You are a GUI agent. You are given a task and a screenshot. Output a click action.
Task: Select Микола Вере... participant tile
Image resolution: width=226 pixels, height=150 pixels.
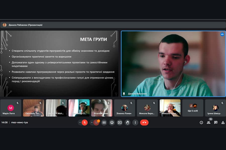[x=147, y=108]
